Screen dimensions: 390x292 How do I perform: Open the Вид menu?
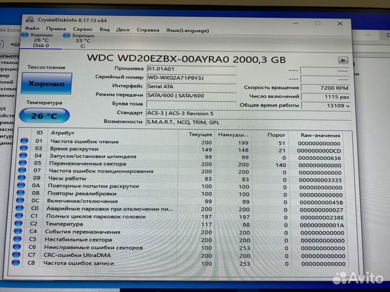[105, 30]
